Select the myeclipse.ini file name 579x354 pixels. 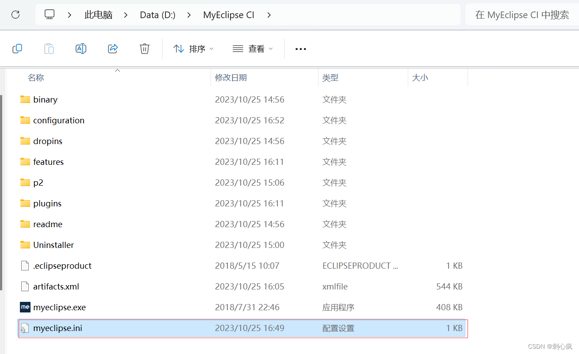click(58, 328)
